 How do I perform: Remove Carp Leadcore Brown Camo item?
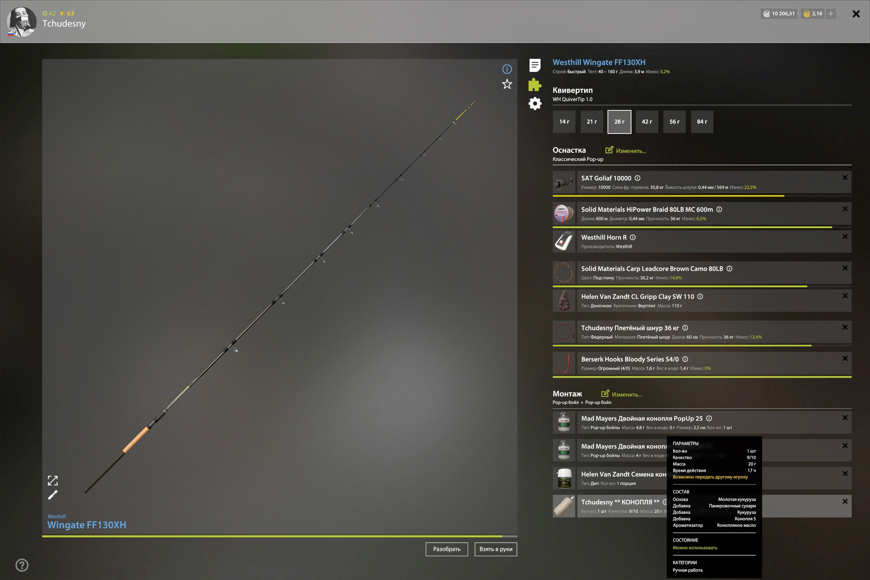point(845,268)
